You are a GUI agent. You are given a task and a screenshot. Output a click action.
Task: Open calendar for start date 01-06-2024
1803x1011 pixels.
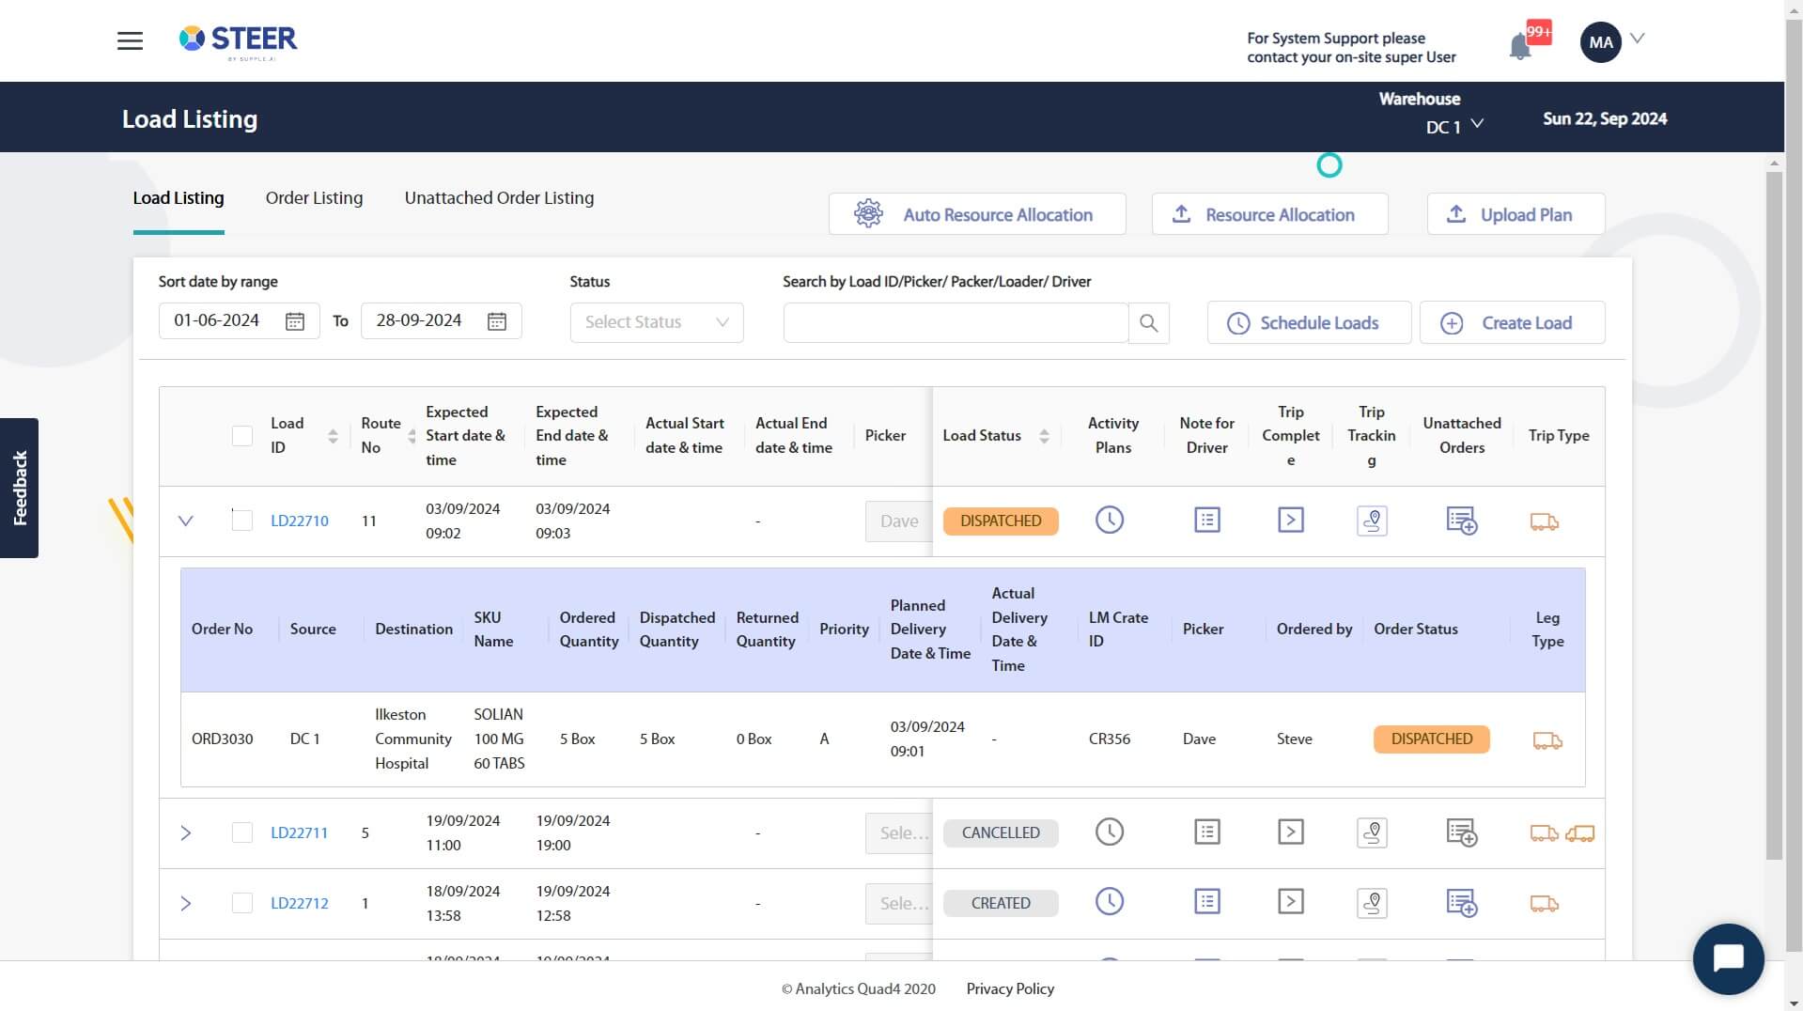pos(295,321)
